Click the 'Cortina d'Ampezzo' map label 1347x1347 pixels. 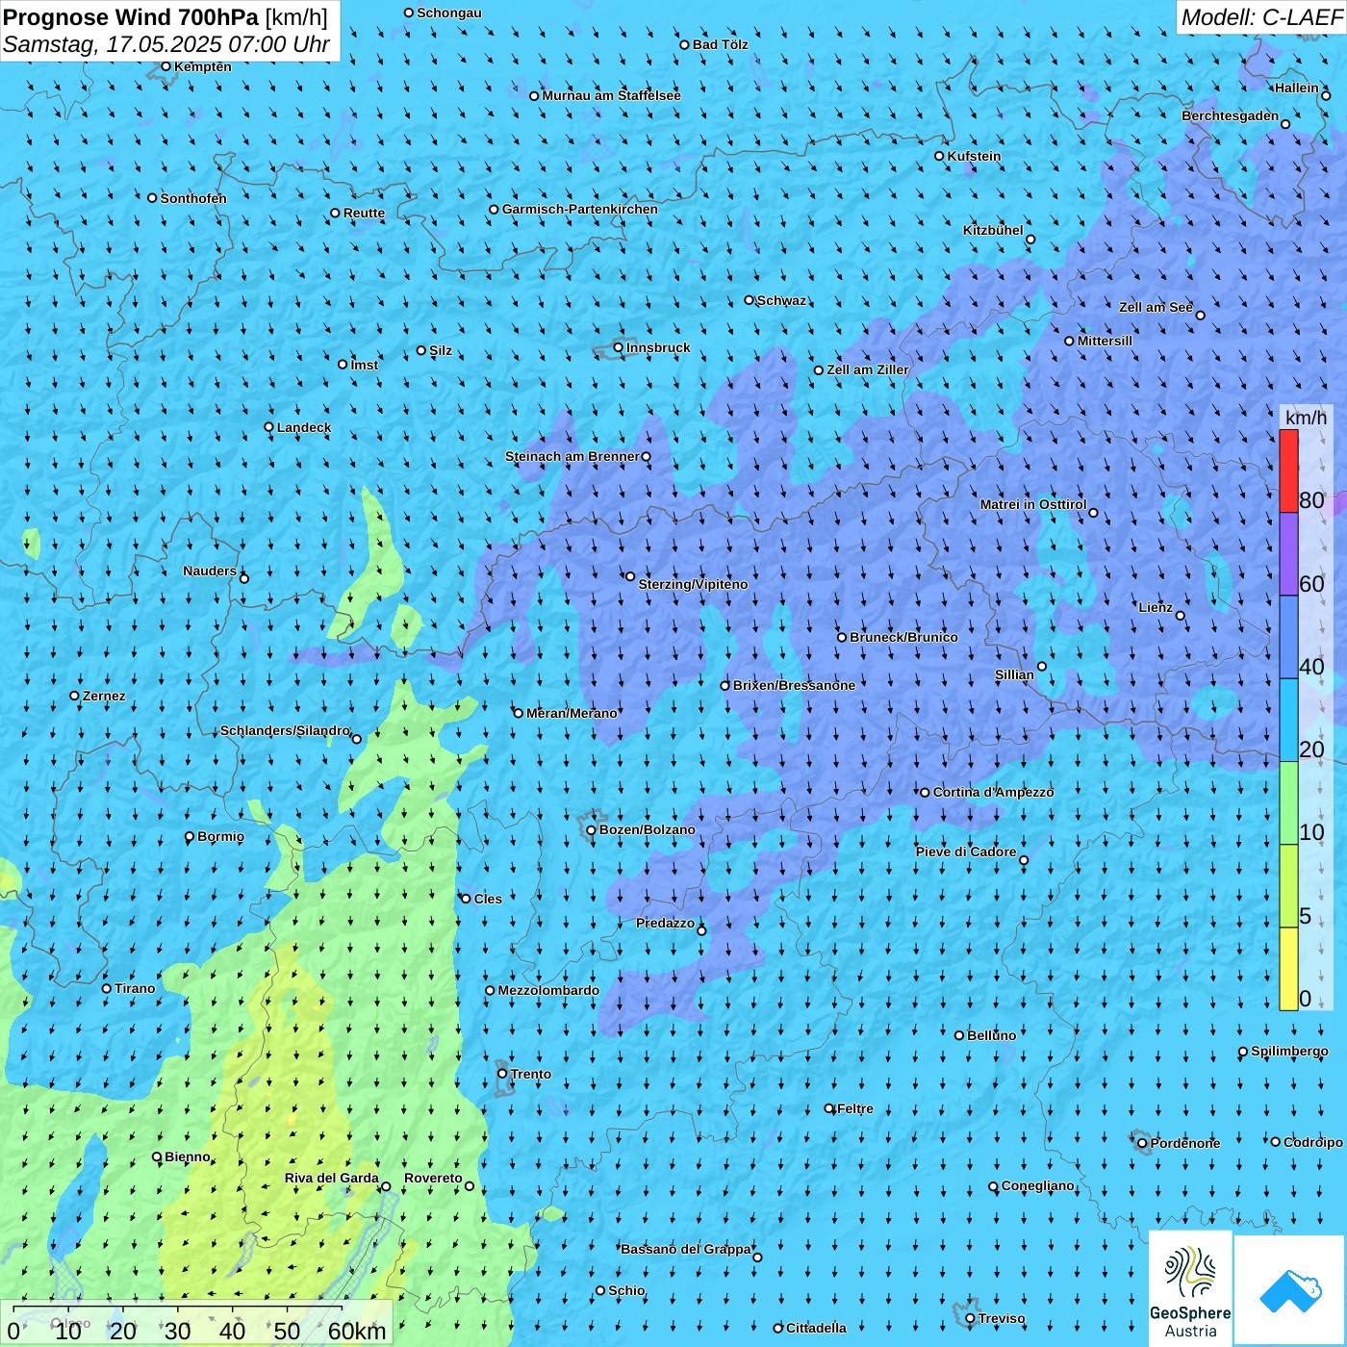coord(993,792)
